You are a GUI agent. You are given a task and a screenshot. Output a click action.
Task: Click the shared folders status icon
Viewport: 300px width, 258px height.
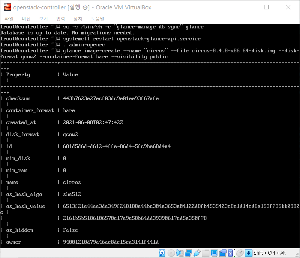(x=205, y=253)
